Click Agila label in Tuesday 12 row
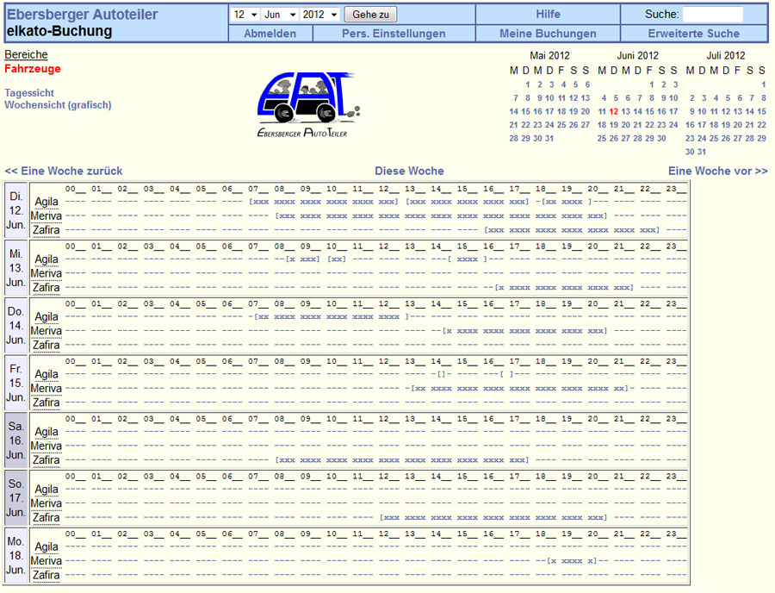The width and height of the screenshot is (775, 593). pos(46,202)
